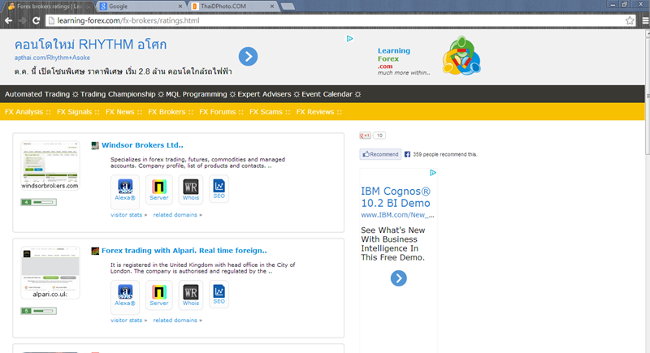Open SEO icon for Windsor Brokers

pyautogui.click(x=219, y=189)
